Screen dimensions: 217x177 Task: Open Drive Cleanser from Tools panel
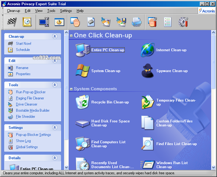pos(27,104)
